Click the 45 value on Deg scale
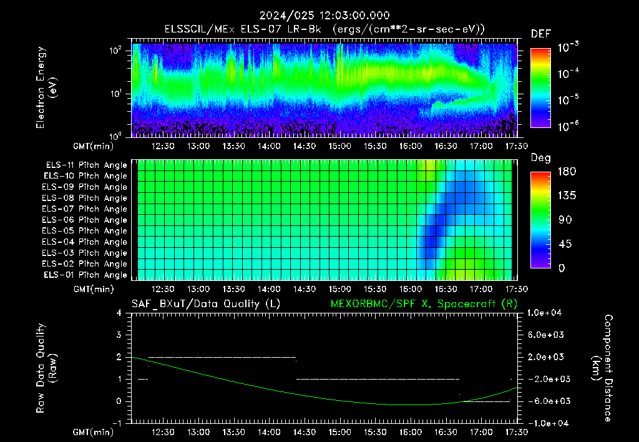The width and height of the screenshot is (639, 442). (567, 244)
